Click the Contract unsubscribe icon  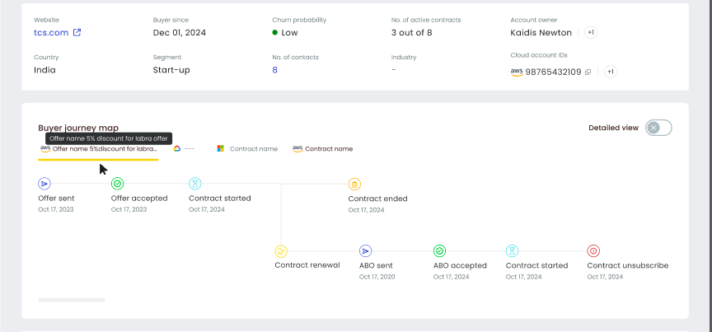click(593, 251)
